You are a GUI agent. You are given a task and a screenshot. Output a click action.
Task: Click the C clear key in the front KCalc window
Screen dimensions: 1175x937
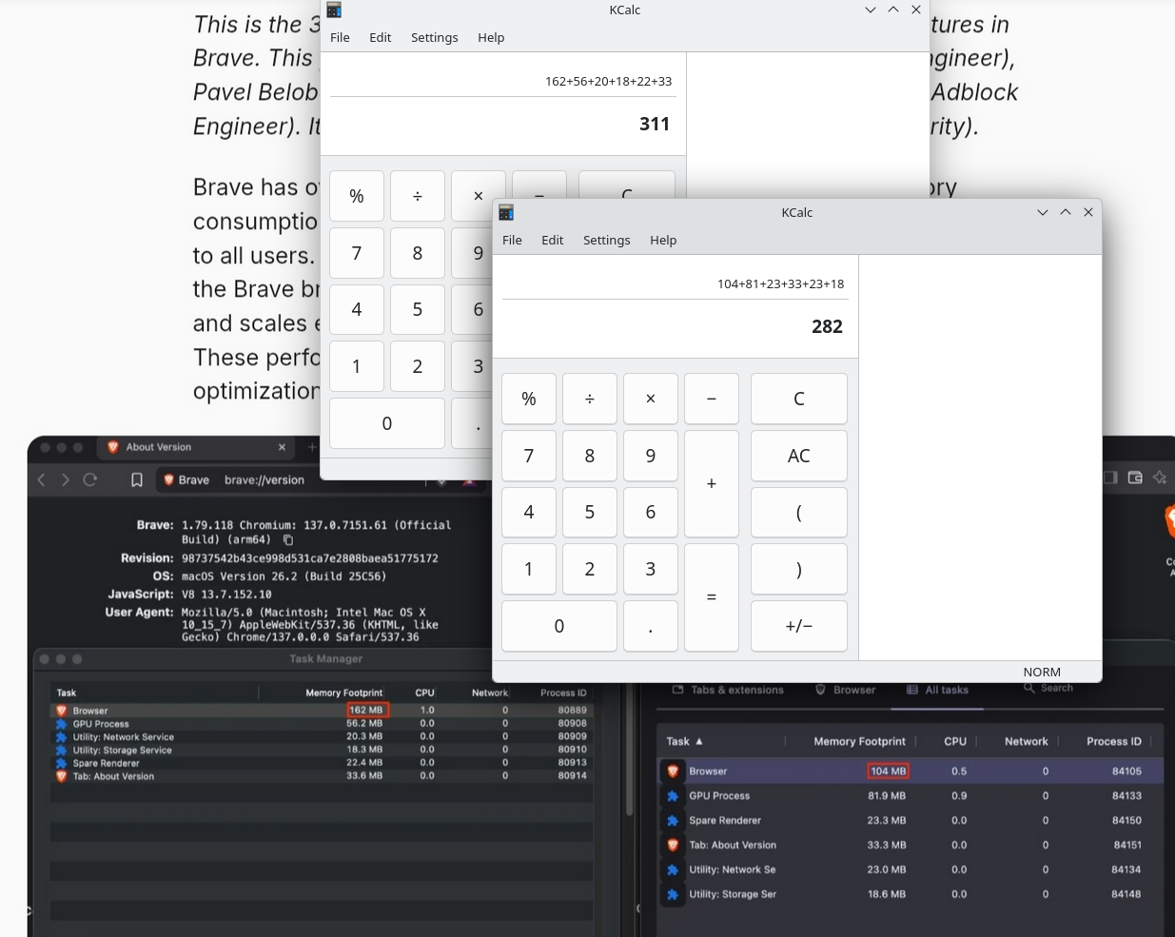click(x=799, y=399)
